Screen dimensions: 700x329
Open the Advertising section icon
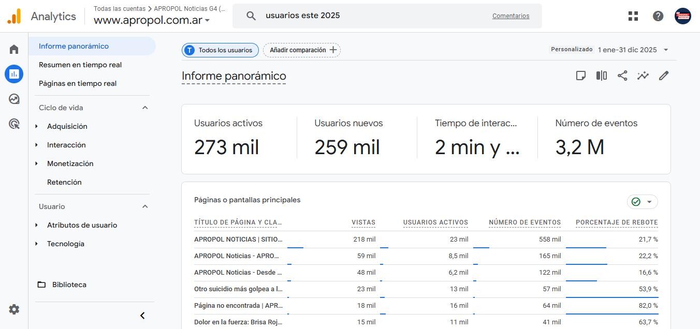(x=13, y=123)
